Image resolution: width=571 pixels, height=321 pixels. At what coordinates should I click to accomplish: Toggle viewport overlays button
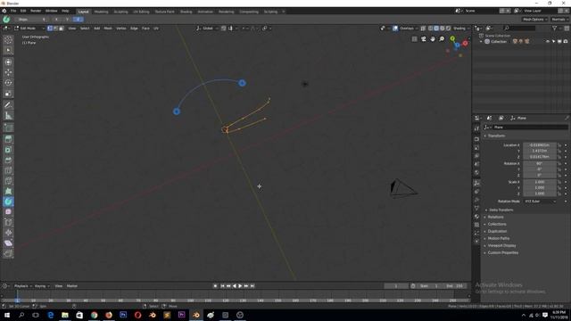coord(395,28)
